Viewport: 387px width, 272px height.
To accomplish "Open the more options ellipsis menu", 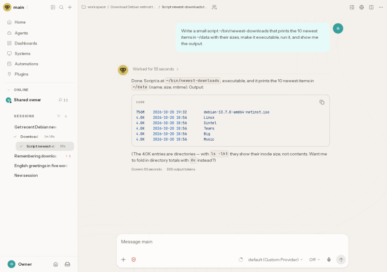I will [381, 7].
